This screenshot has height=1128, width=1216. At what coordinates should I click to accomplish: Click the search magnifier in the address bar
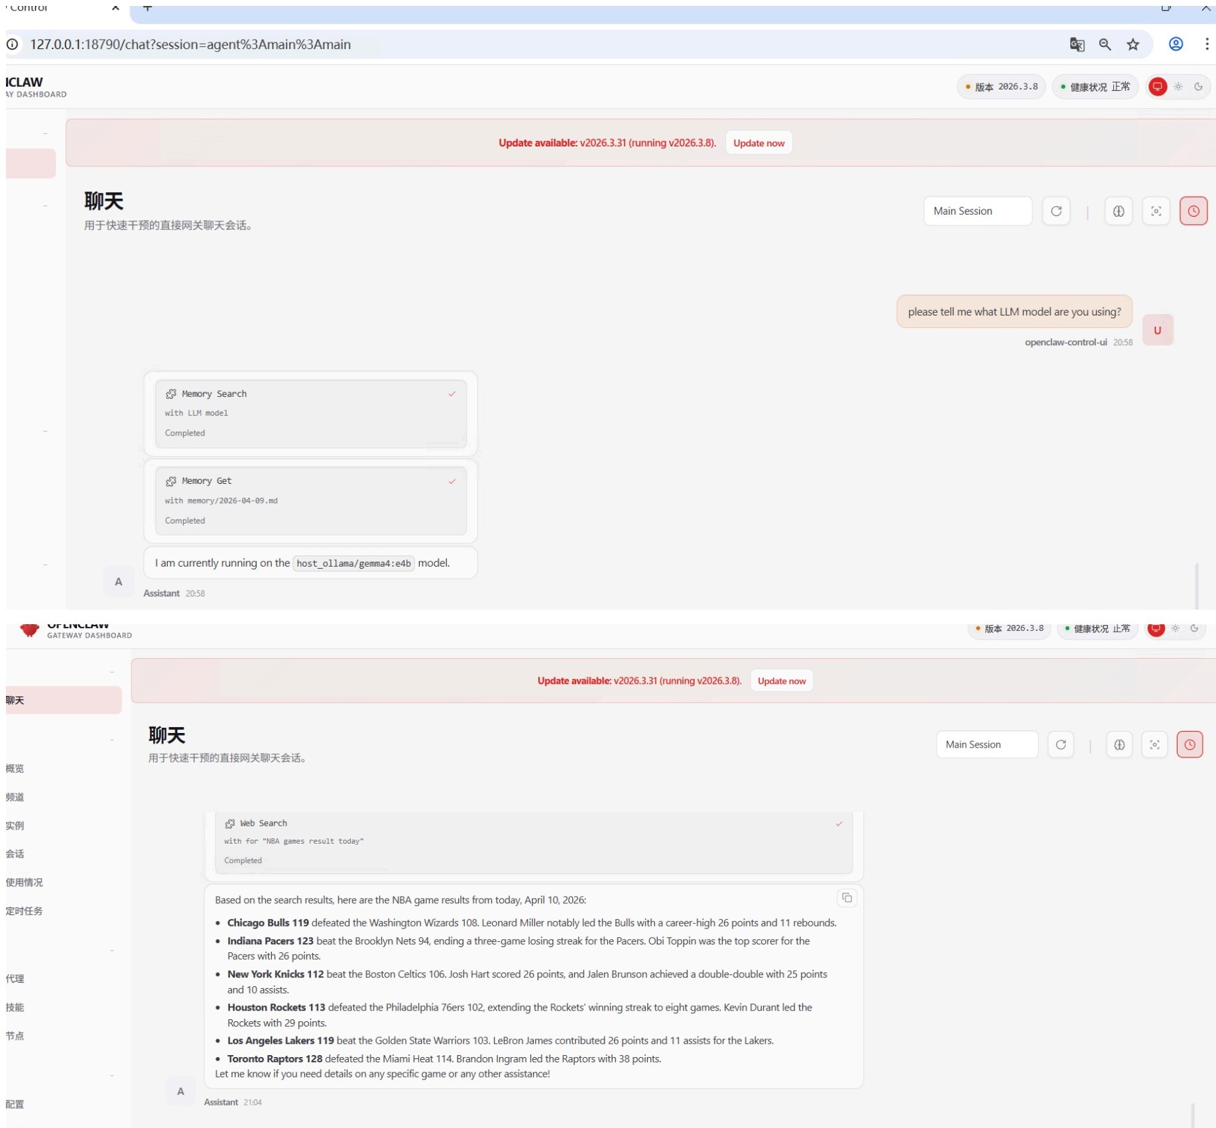click(x=1105, y=44)
